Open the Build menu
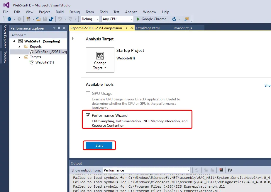This screenshot has width=271, height=192. tap(60, 12)
